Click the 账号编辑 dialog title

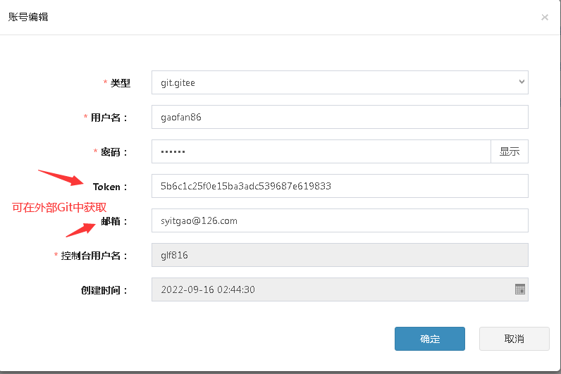click(x=28, y=17)
